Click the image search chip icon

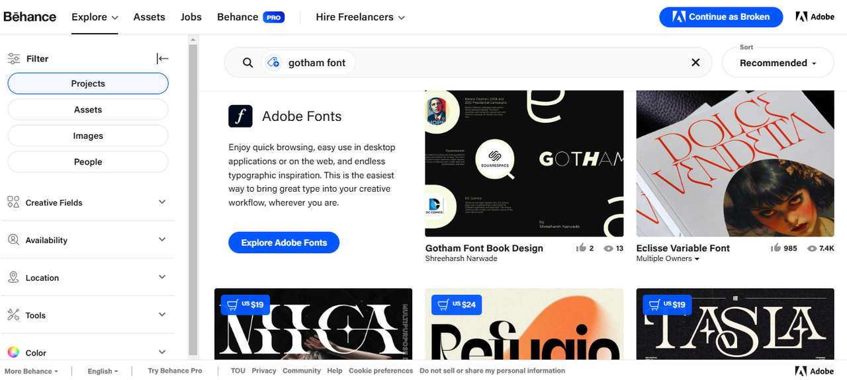click(x=273, y=63)
